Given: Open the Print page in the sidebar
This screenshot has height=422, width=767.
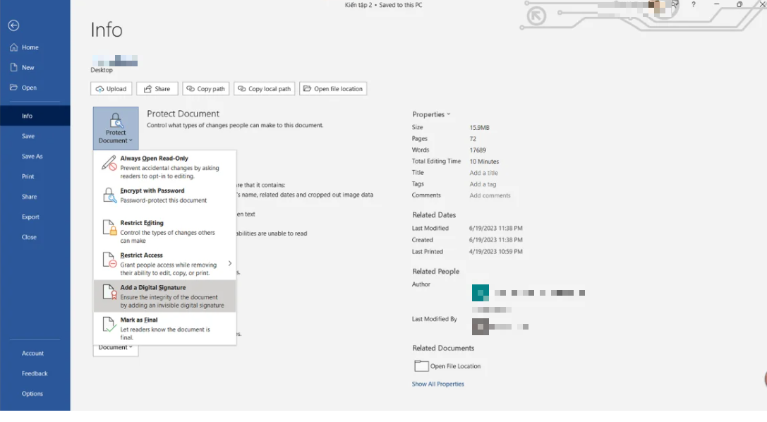Looking at the screenshot, I should point(35,176).
